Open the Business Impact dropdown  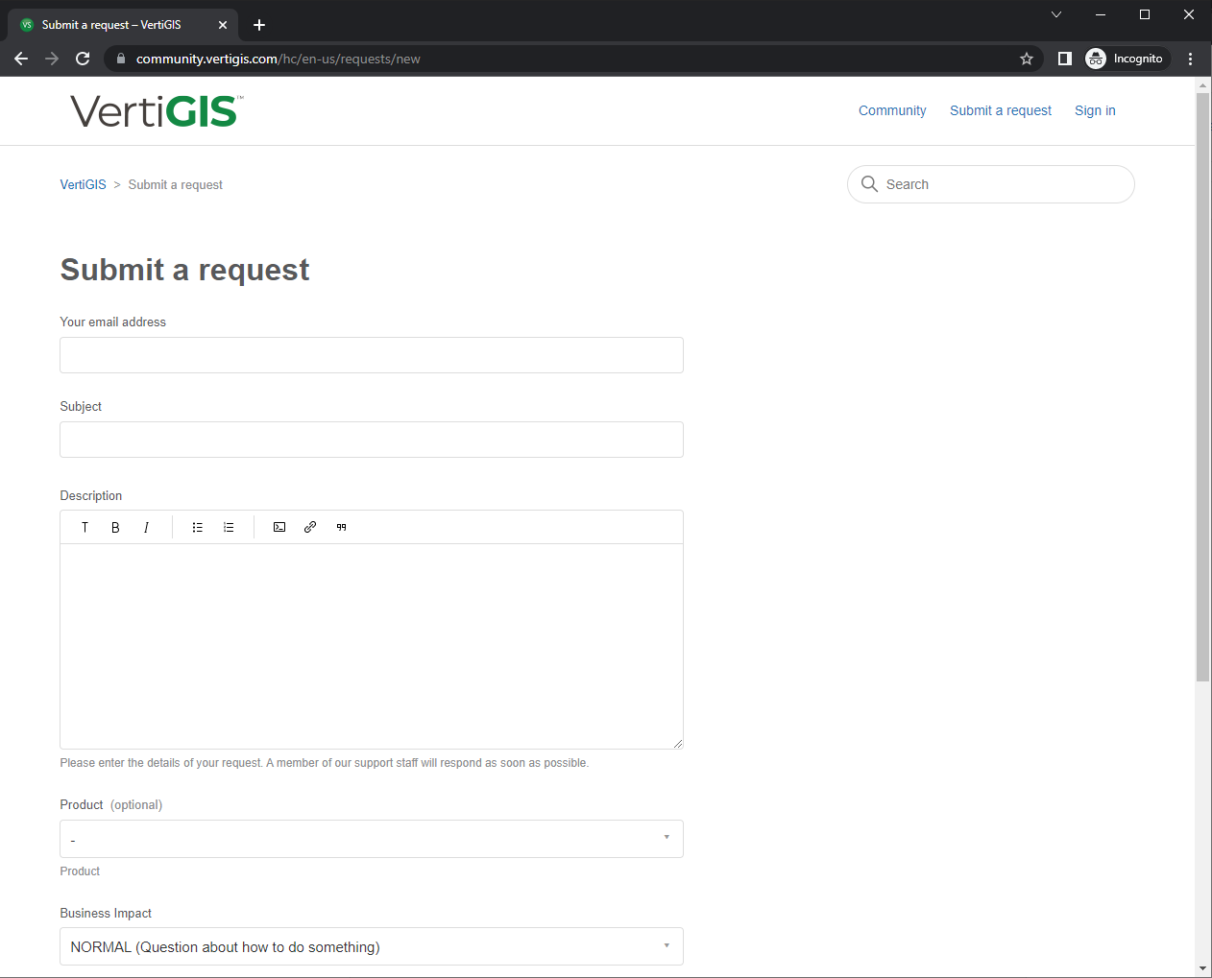(x=372, y=946)
